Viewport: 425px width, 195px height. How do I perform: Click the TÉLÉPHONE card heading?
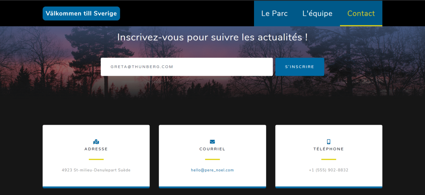[329, 149]
